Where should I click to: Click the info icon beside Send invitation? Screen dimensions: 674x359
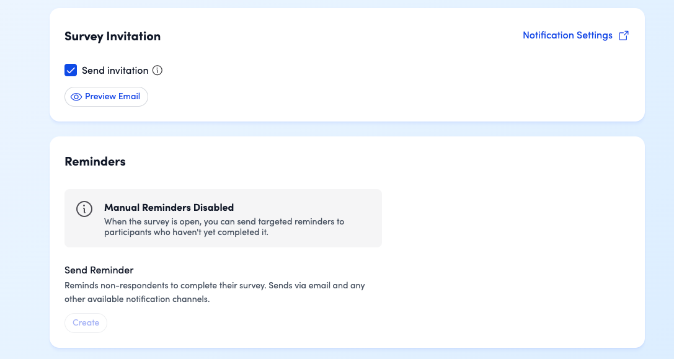click(157, 70)
